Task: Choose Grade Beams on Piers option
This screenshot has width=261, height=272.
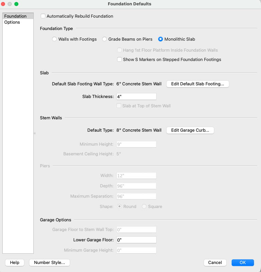Action: [105, 39]
